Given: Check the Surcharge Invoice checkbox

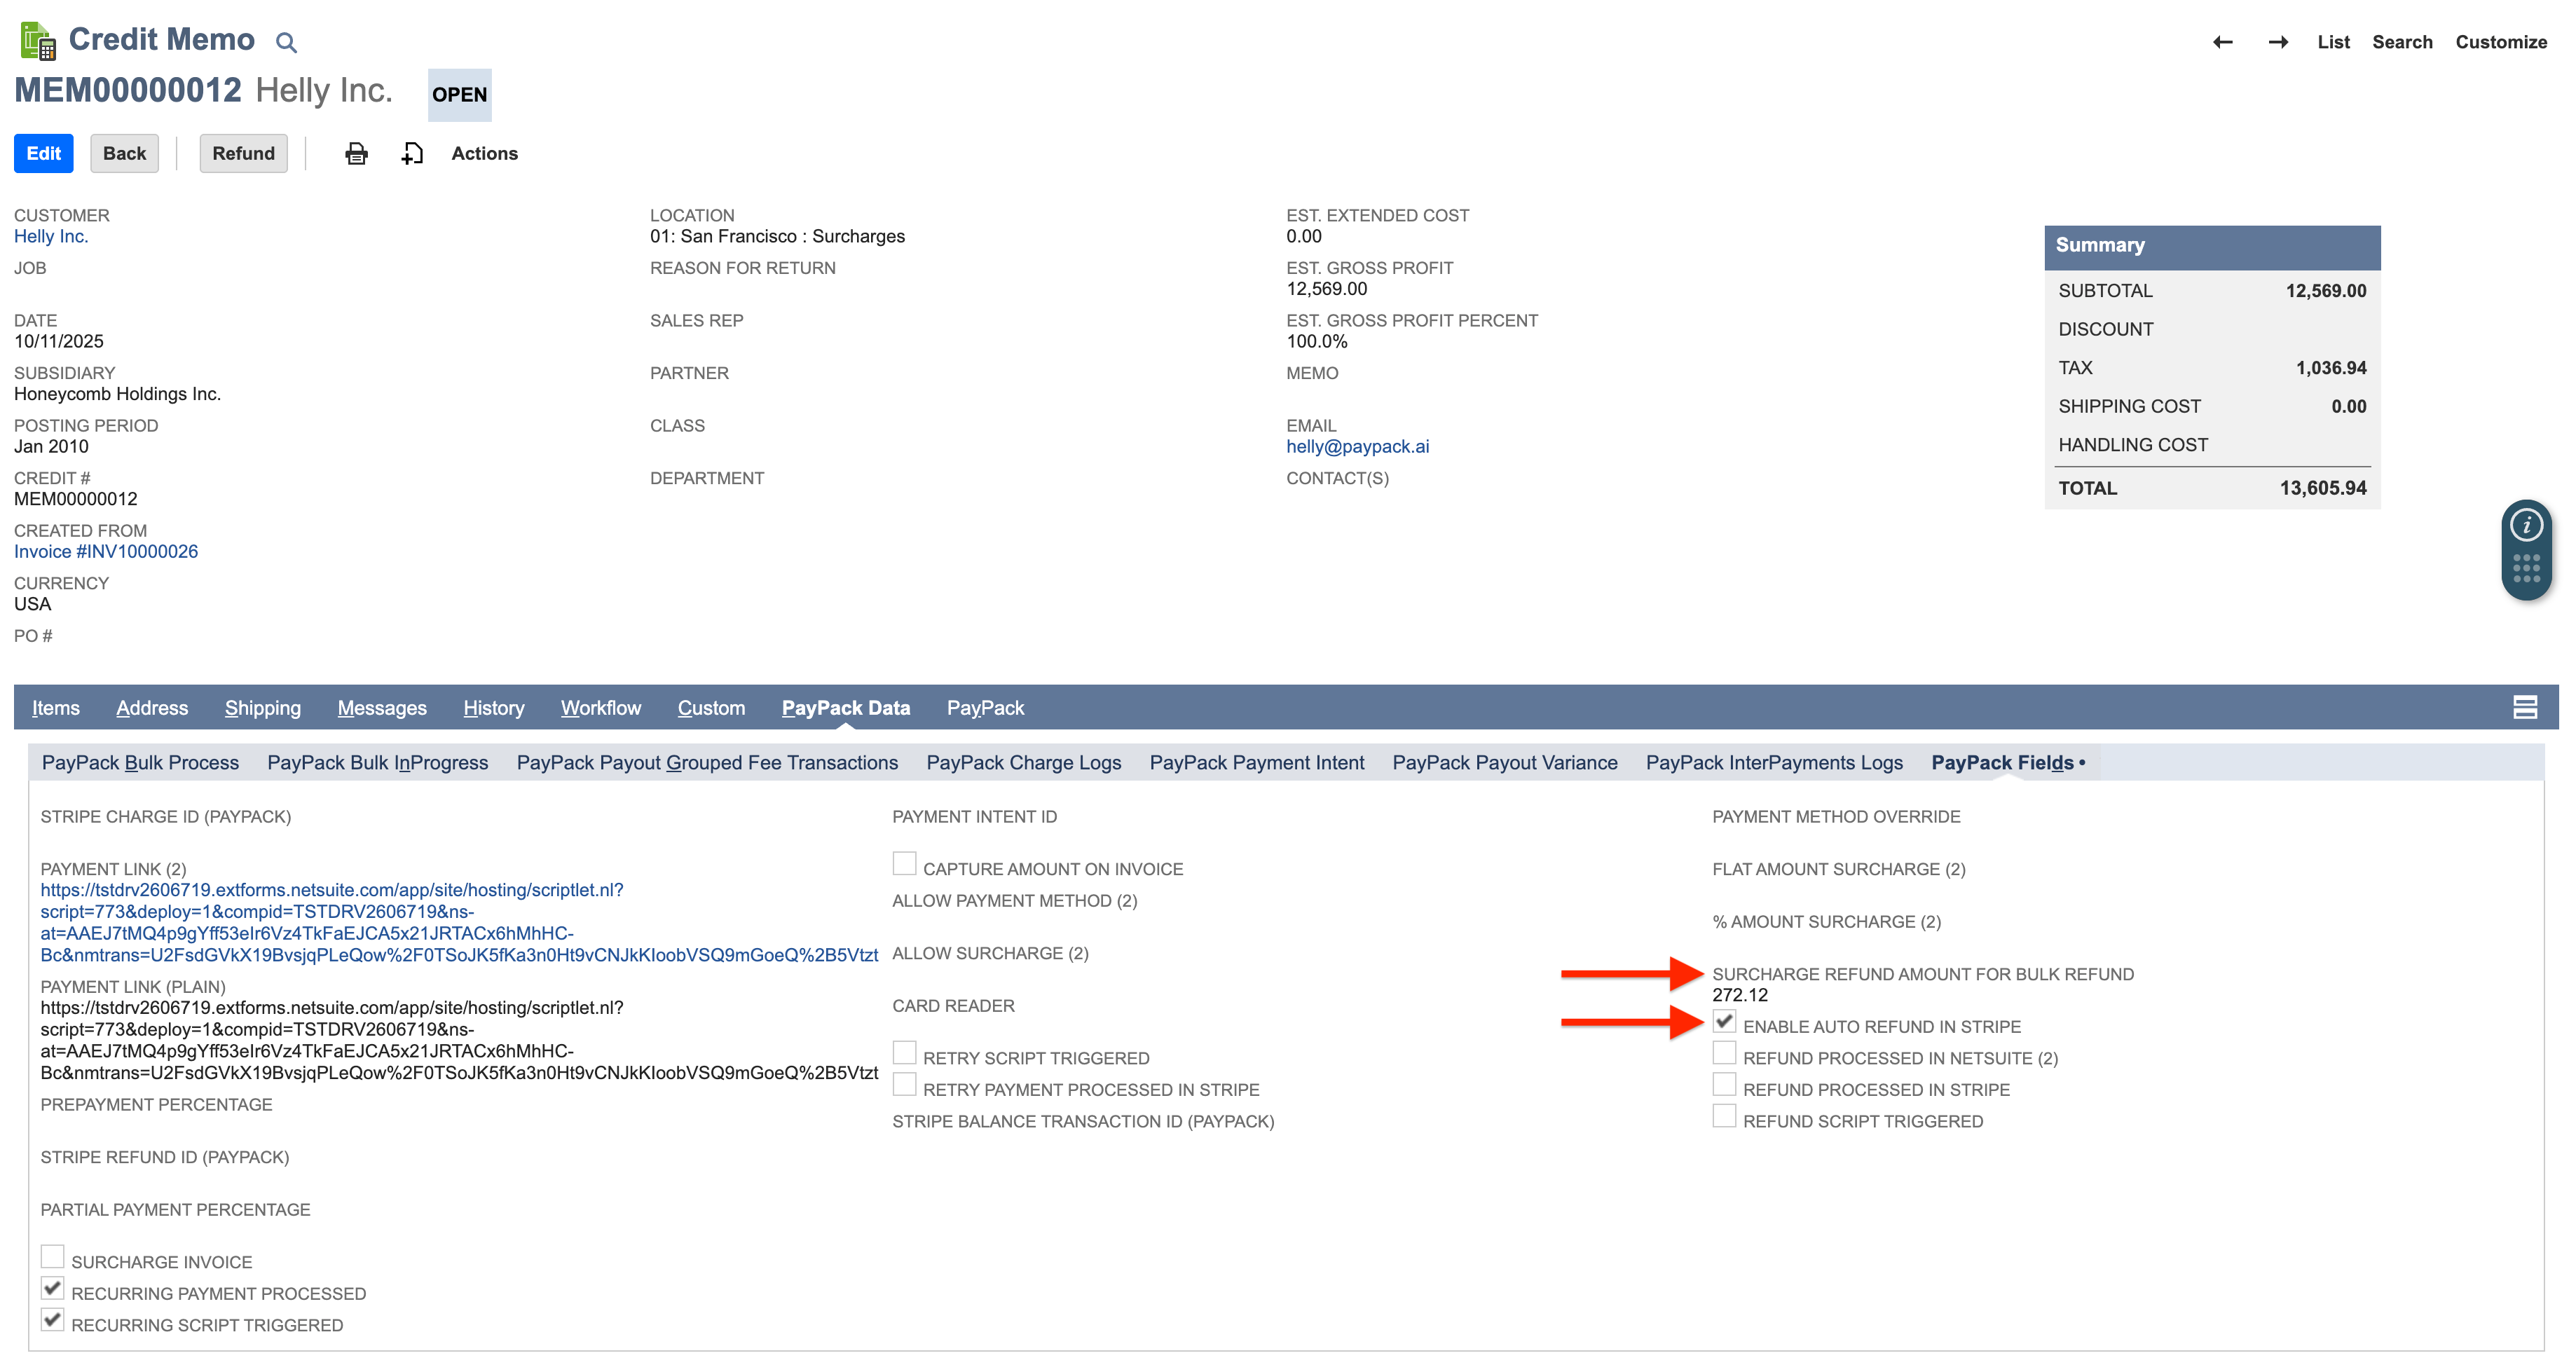Looking at the screenshot, I should click(53, 1256).
